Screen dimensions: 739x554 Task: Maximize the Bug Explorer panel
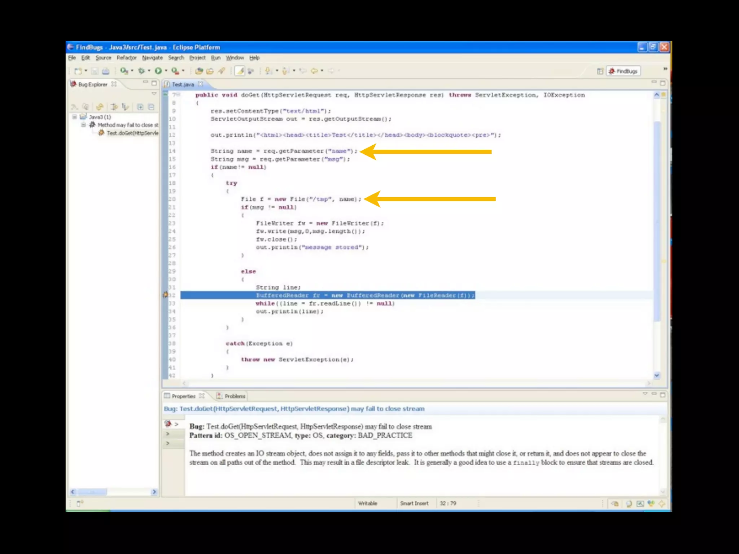(154, 83)
